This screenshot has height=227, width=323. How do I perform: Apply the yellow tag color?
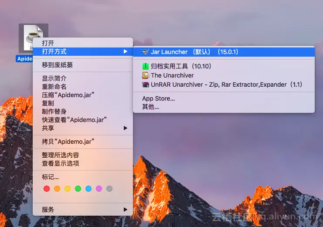(x=68, y=189)
